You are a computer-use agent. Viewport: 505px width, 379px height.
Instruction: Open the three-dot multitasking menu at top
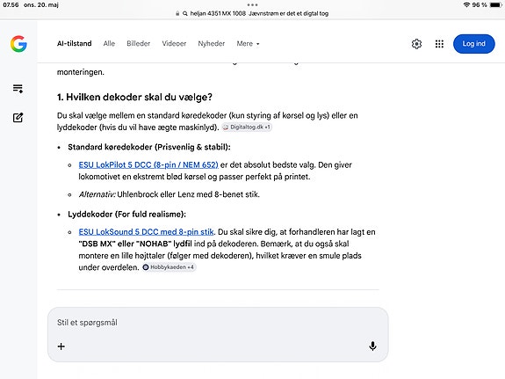tap(253, 5)
